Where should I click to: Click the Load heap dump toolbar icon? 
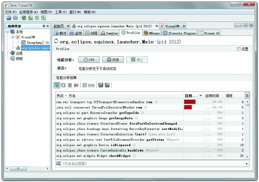[x=9, y=18]
